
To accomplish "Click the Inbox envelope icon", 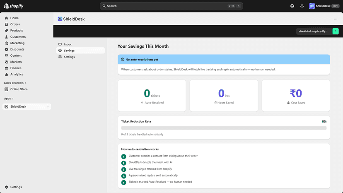I will (60, 44).
